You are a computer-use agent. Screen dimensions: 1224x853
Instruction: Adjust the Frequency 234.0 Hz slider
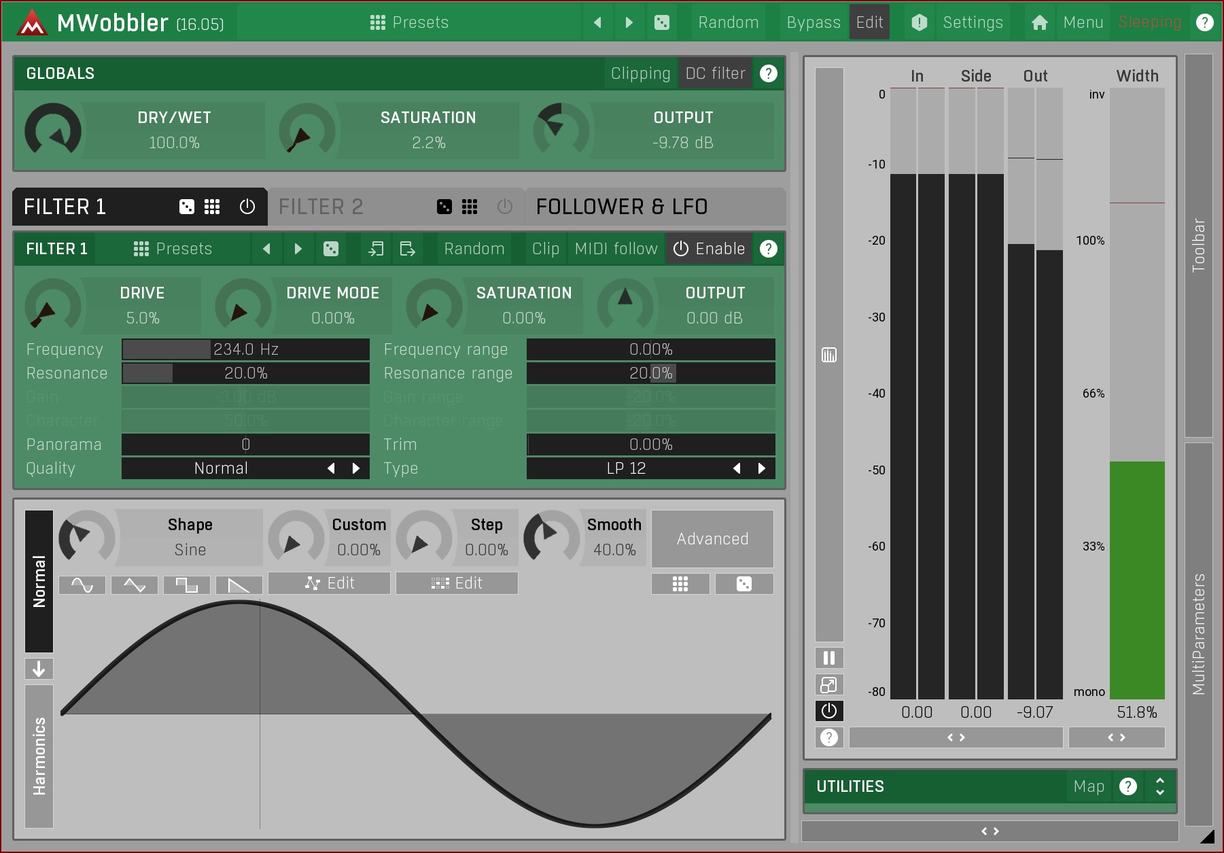point(245,349)
